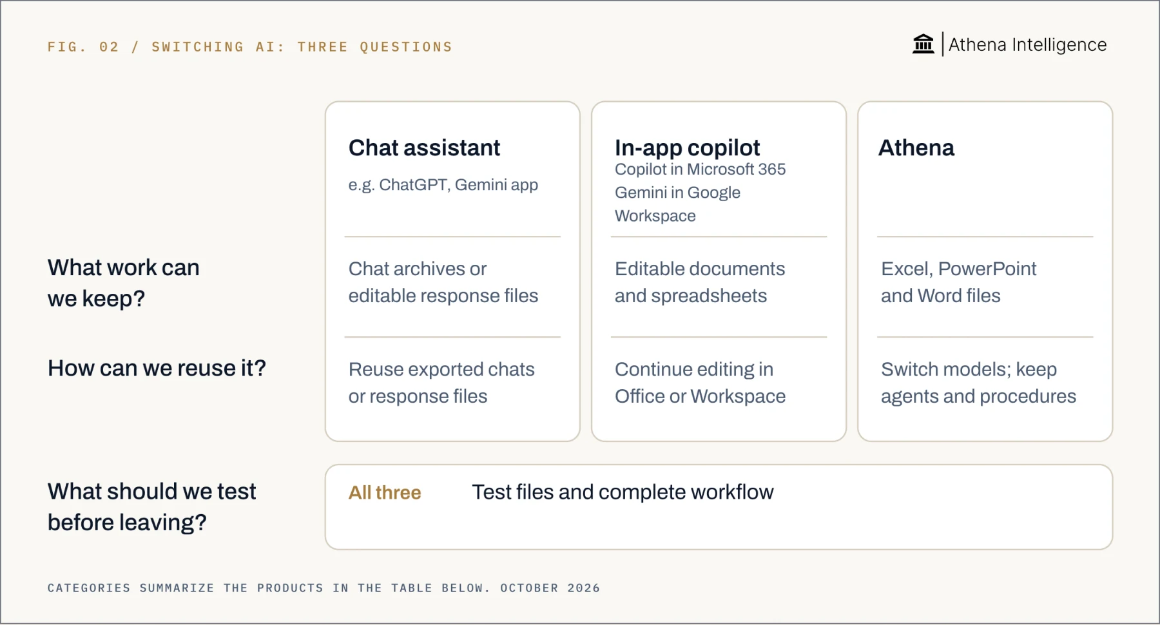Click the question 'What work can we keep?'
The height and width of the screenshot is (625, 1160).
pyautogui.click(x=124, y=283)
